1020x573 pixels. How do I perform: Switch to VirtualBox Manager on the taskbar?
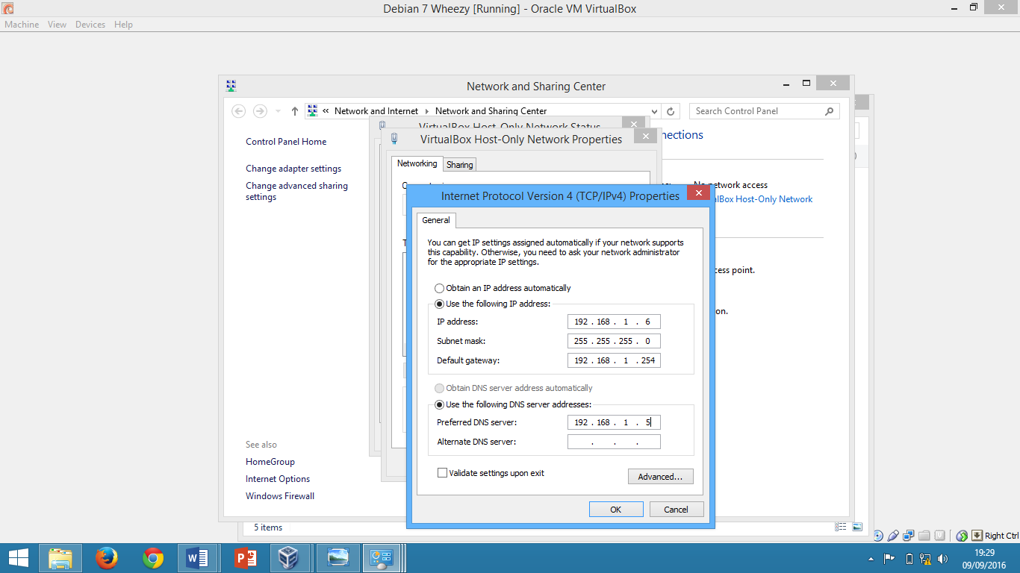click(x=289, y=558)
